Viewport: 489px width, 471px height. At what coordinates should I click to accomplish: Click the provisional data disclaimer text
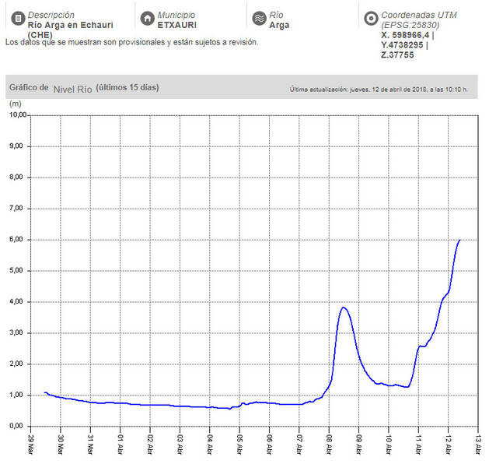(131, 42)
